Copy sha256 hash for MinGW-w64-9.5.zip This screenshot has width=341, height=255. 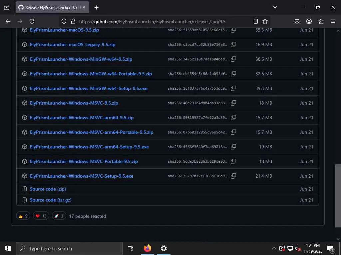pos(233,59)
